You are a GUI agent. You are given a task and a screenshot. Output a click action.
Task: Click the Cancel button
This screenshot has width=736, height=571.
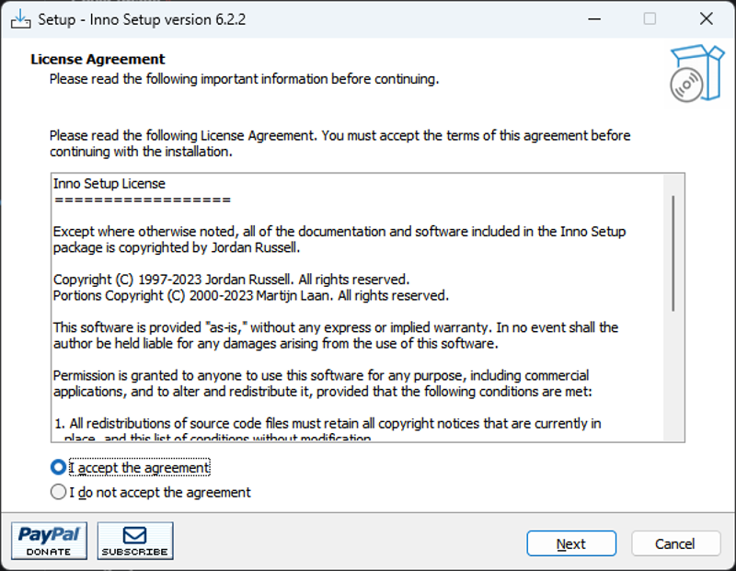coord(675,543)
